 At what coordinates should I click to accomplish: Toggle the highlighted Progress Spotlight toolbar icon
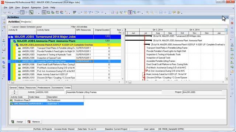click(x=130, y=12)
